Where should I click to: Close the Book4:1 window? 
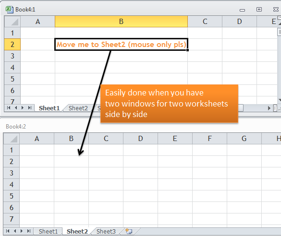click(x=276, y=9)
